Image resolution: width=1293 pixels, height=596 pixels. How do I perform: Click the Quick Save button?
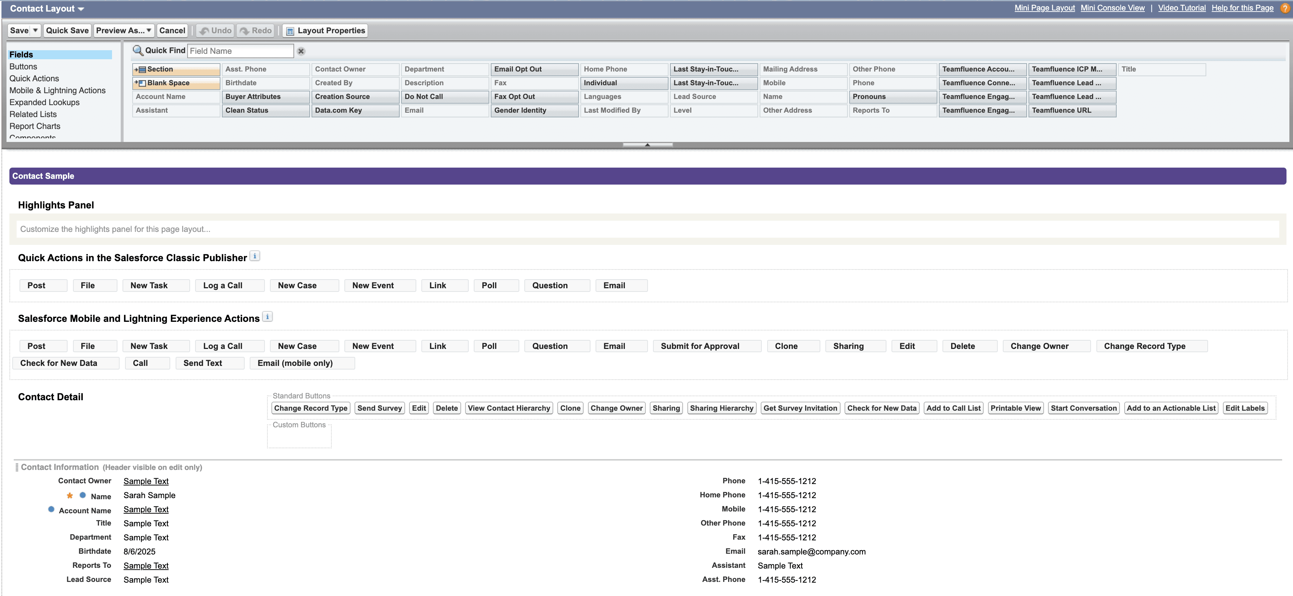pos(67,31)
